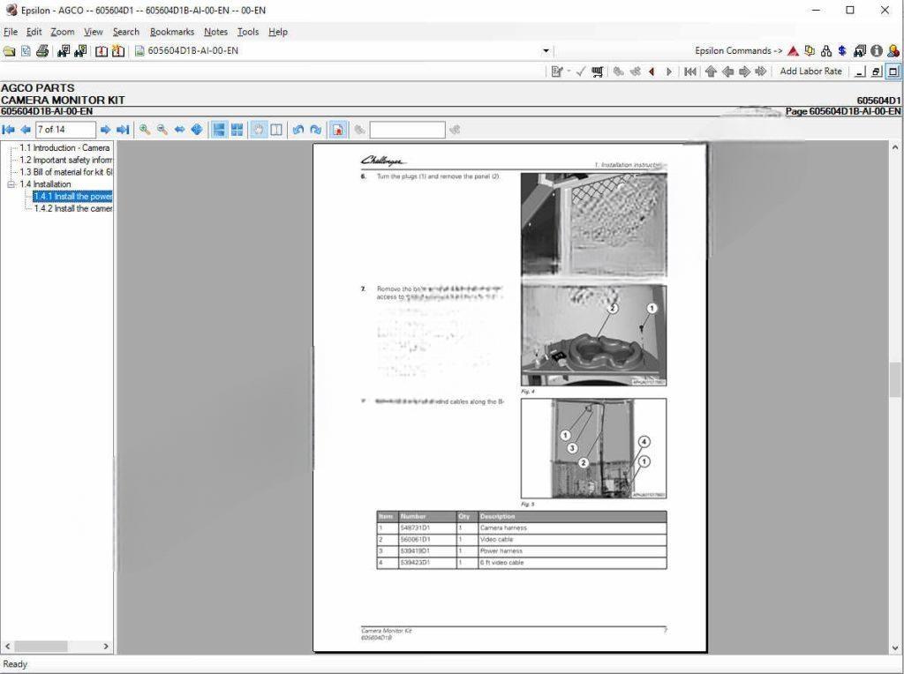Image resolution: width=904 pixels, height=674 pixels.
Task: Click the Print document icon
Action: click(42, 50)
